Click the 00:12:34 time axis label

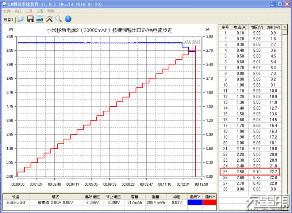[183, 184]
